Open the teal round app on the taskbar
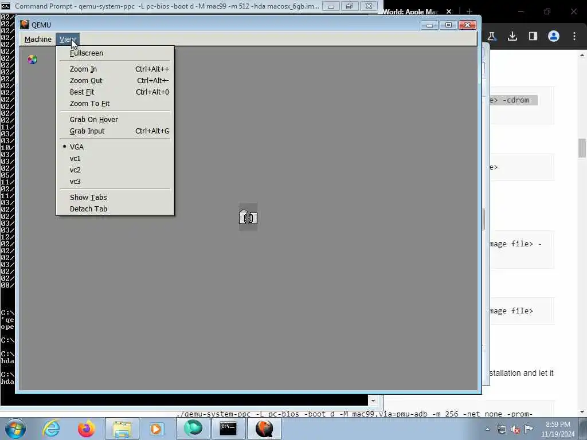The image size is (587, 440). point(193,429)
